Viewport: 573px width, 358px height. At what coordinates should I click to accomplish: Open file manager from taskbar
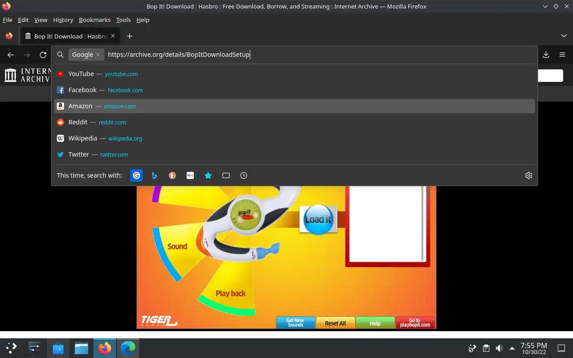point(81,348)
